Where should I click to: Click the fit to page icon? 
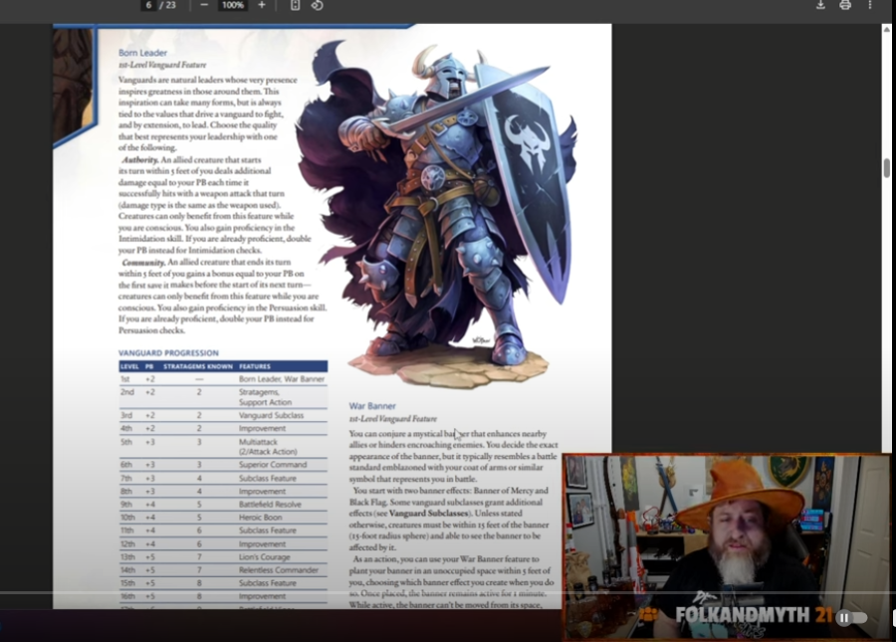click(295, 5)
